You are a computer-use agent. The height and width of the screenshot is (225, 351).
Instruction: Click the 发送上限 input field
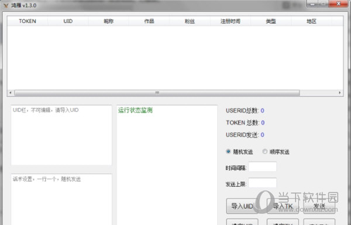262,183
